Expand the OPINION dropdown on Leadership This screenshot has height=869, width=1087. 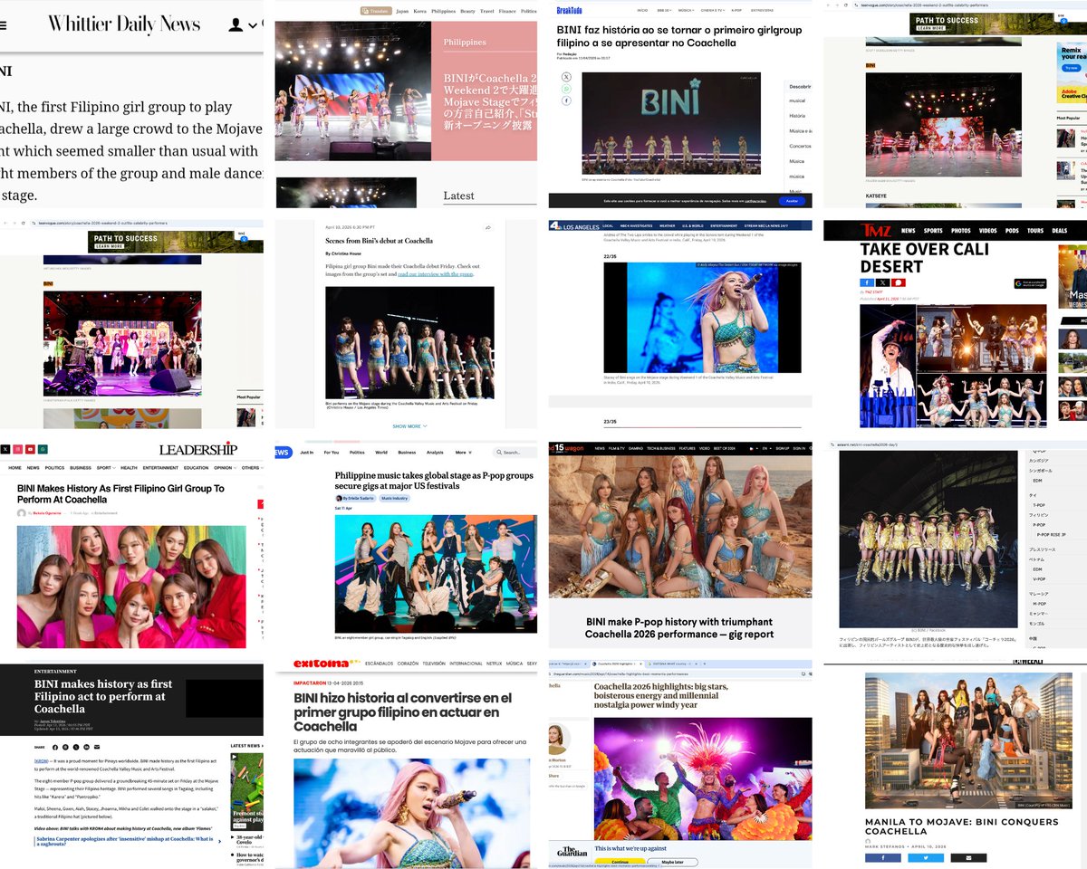(x=226, y=468)
